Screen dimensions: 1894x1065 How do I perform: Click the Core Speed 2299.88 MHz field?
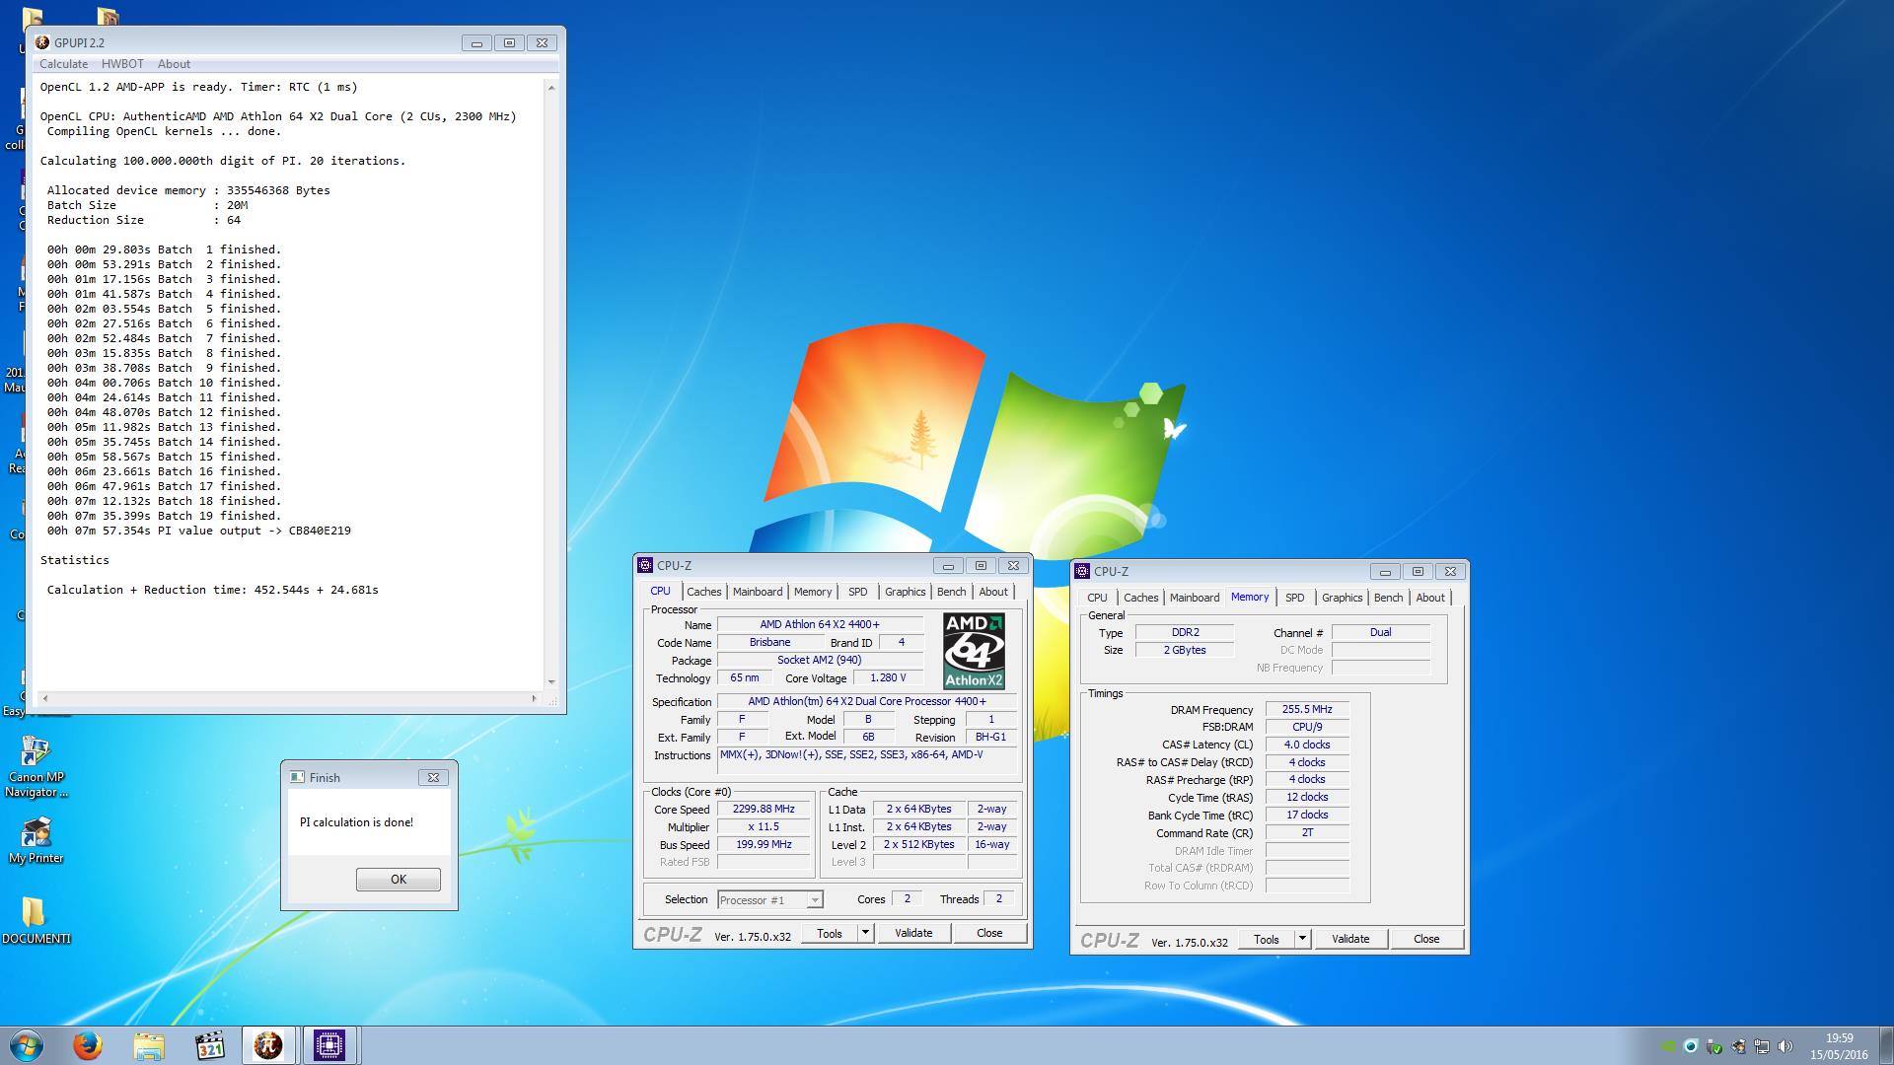coord(764,809)
